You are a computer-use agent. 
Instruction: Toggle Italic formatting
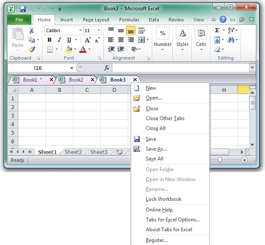pyautogui.click(x=59, y=40)
